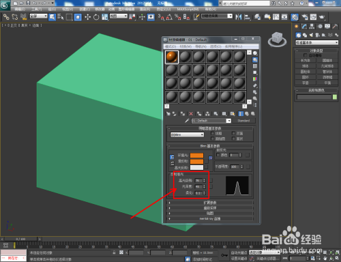Screen dimensions: 341x262
Task: Toggle the Face Map checkbox
Action: click(x=213, y=139)
